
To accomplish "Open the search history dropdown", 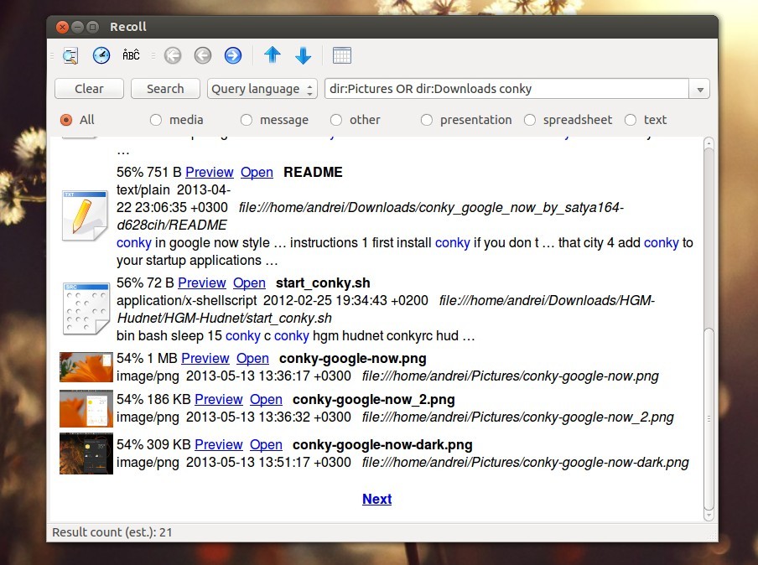I will [x=699, y=88].
